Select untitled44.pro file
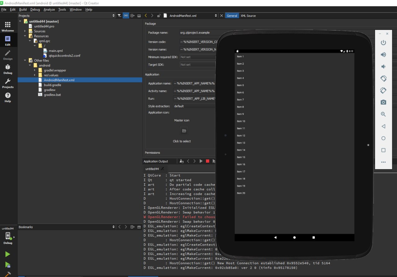397x277 pixels. (x=44, y=26)
